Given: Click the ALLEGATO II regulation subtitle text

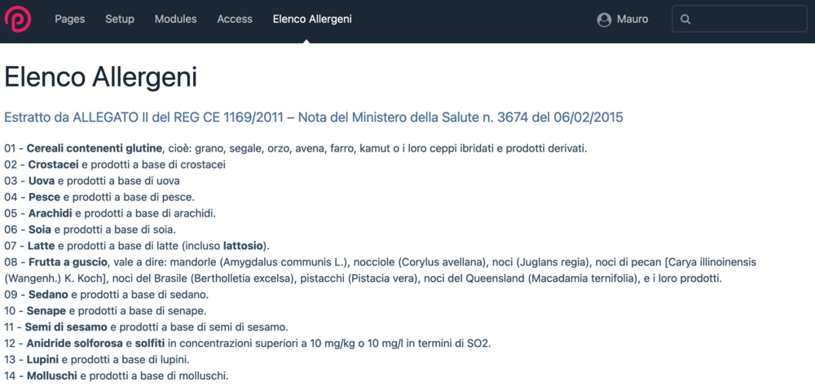Looking at the screenshot, I should click(313, 117).
